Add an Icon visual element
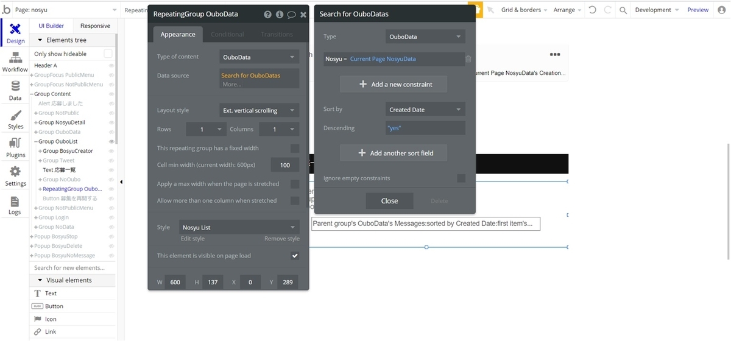This screenshot has height=341, width=731. [72, 319]
